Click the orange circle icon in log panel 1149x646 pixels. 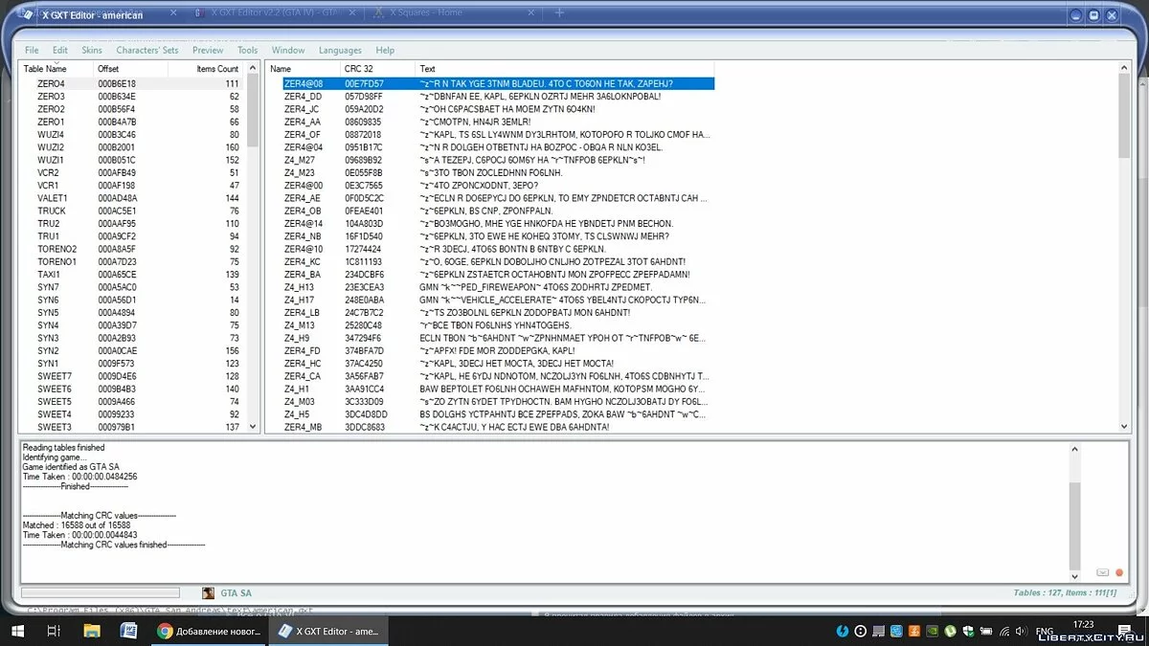pos(1118,572)
